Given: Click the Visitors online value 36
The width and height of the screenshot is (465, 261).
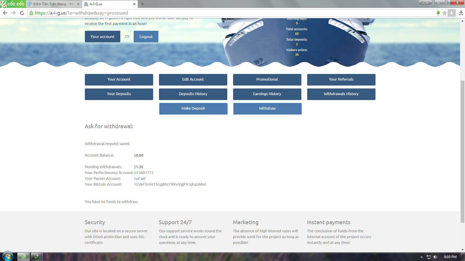Looking at the screenshot, I should coord(297,55).
